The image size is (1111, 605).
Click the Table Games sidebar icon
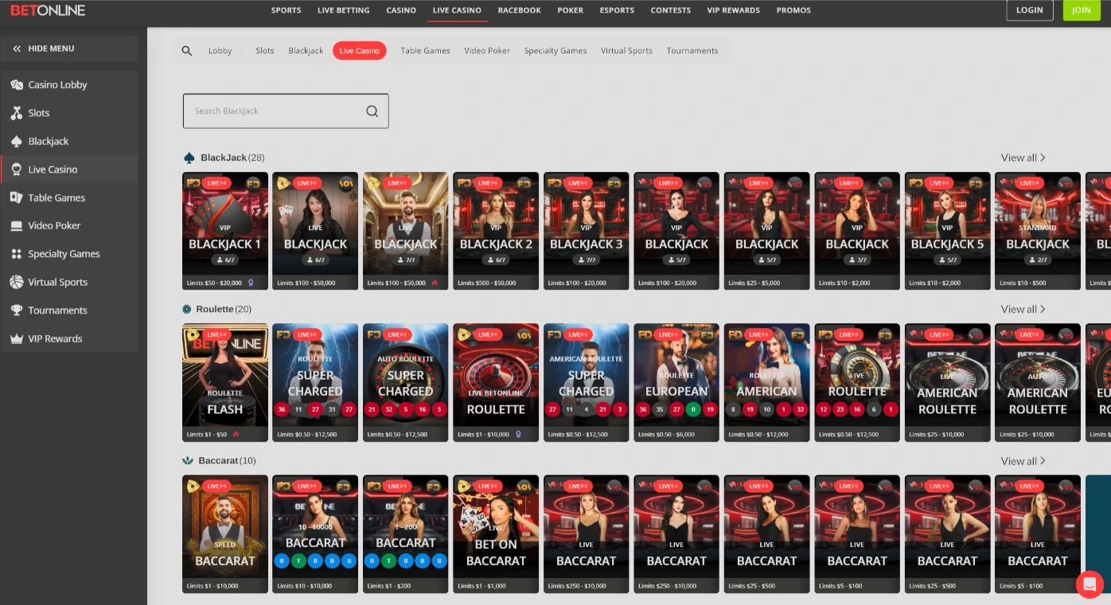coord(18,197)
